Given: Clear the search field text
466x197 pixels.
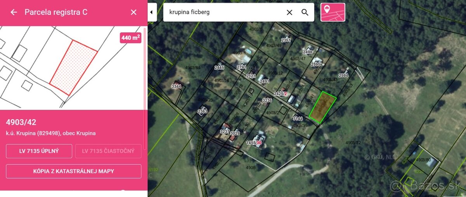Looking at the screenshot, I should (x=289, y=12).
